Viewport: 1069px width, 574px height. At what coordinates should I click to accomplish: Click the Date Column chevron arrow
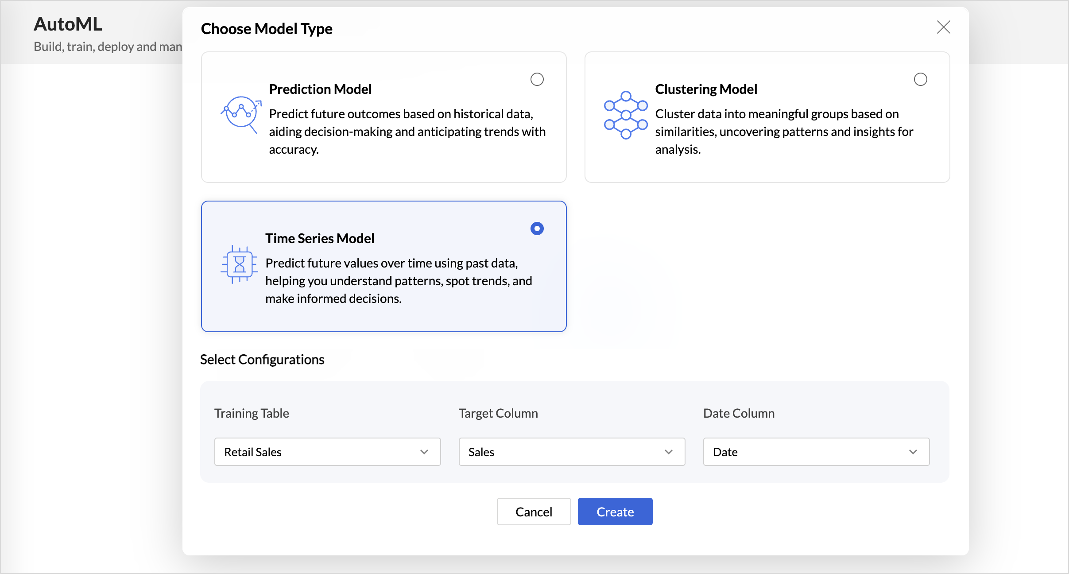pyautogui.click(x=913, y=452)
